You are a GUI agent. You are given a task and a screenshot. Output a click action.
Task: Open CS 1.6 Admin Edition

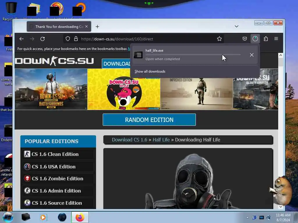(58, 191)
